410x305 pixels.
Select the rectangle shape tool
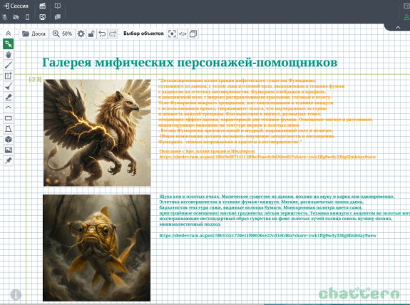pos(9,118)
